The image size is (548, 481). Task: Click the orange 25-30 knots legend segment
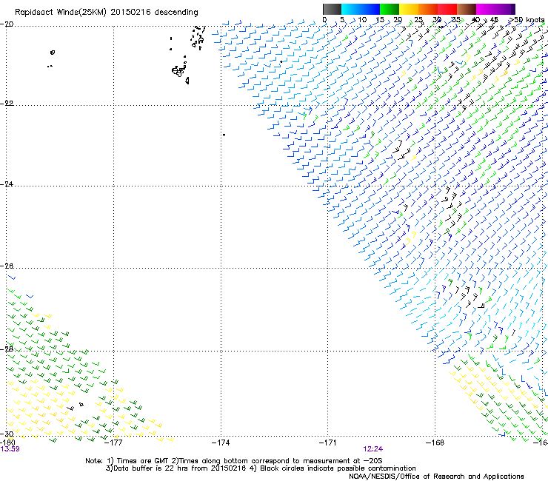[428, 9]
